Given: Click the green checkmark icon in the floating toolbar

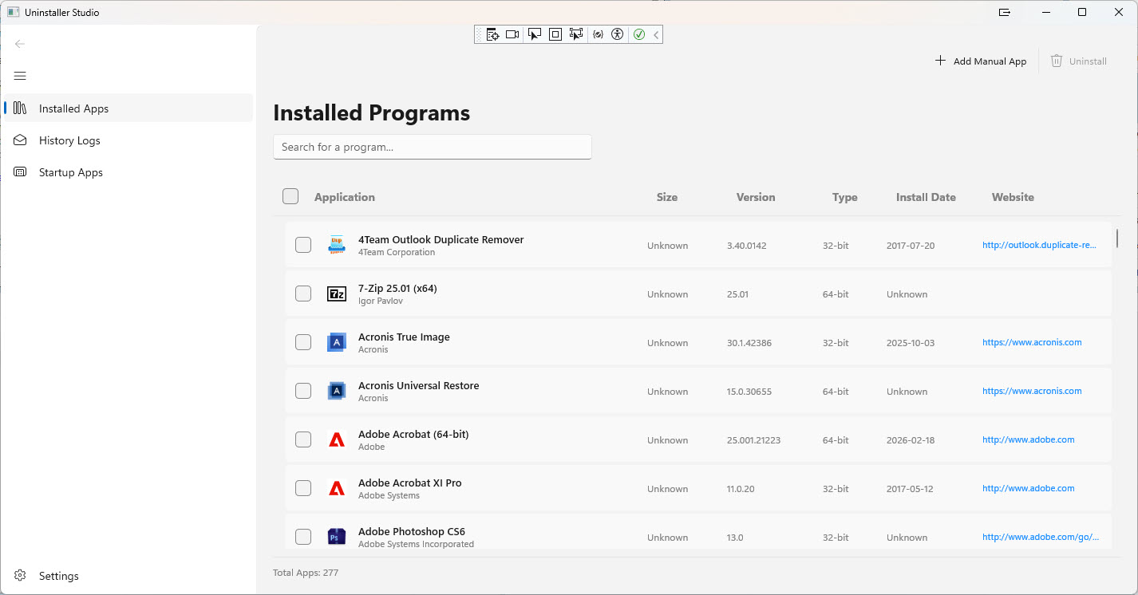Looking at the screenshot, I should point(638,34).
